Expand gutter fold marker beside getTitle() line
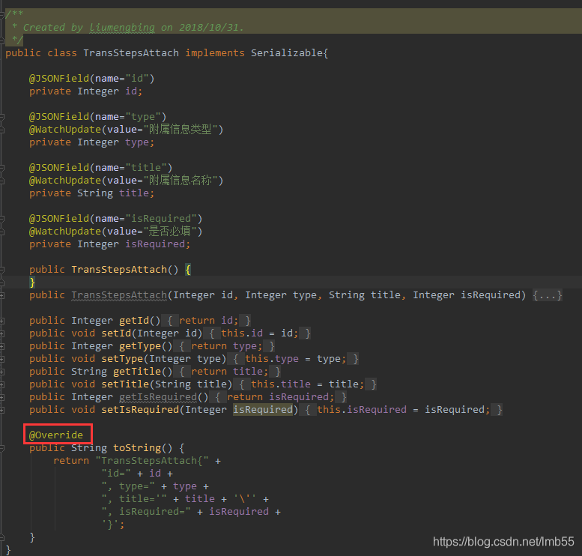Image resolution: width=582 pixels, height=556 pixels. 1,372
